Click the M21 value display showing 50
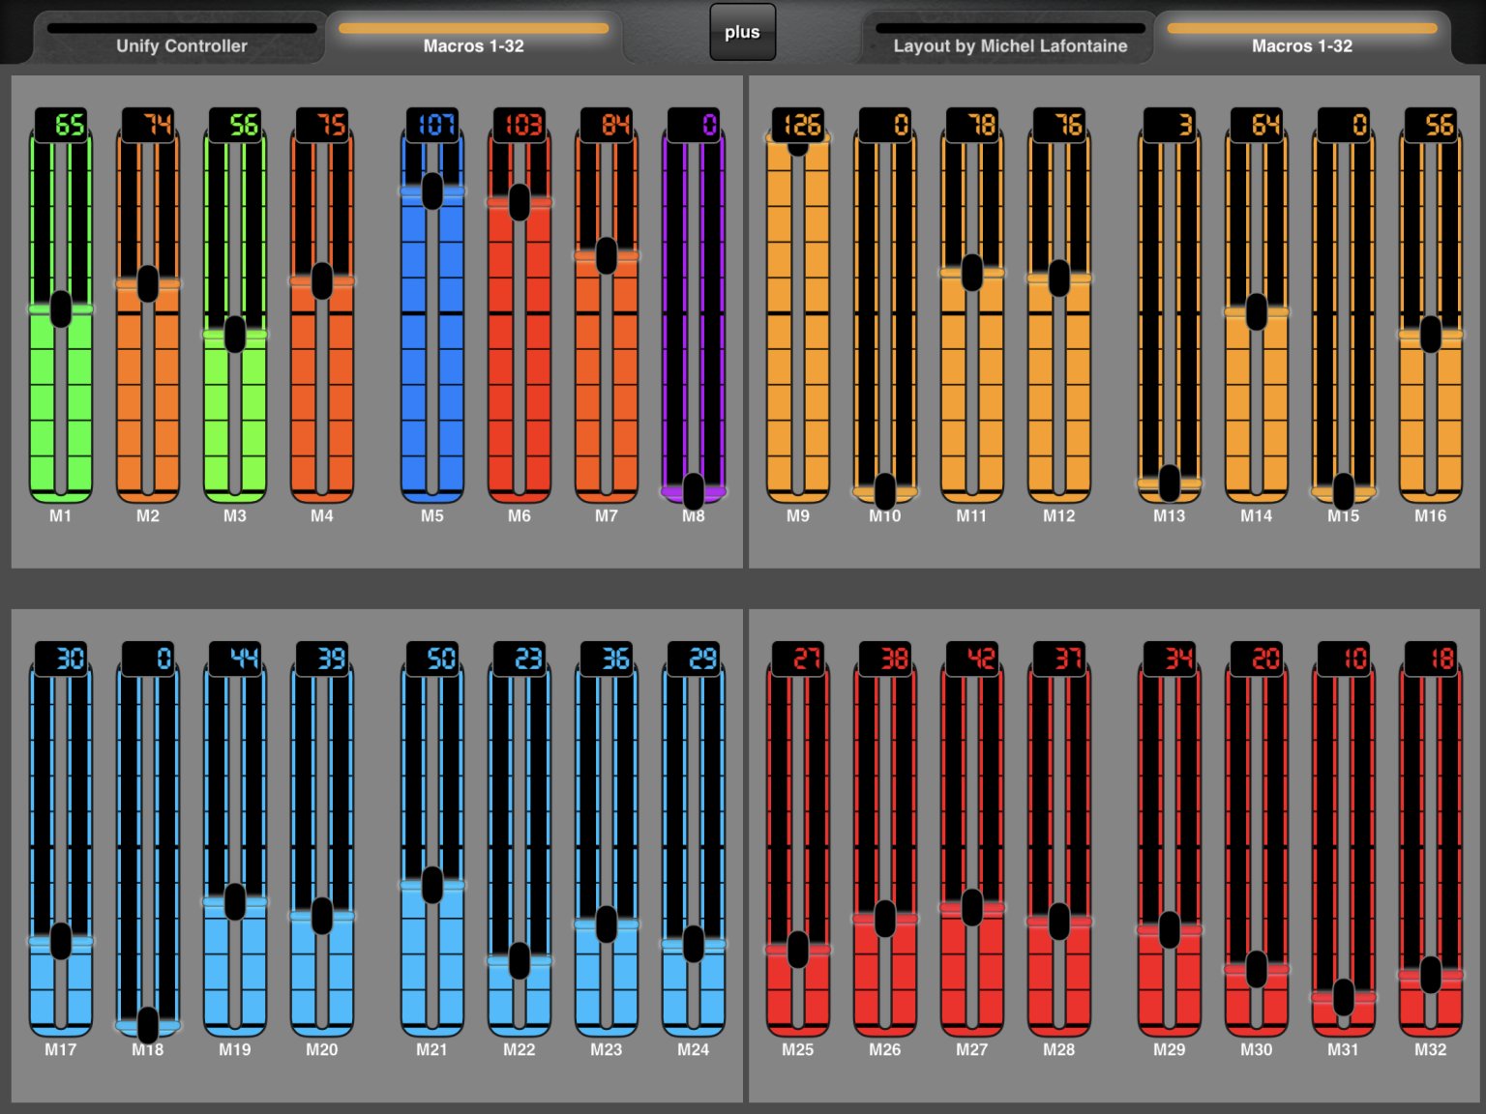Screen dimensions: 1486x1114 pyautogui.click(x=432, y=659)
